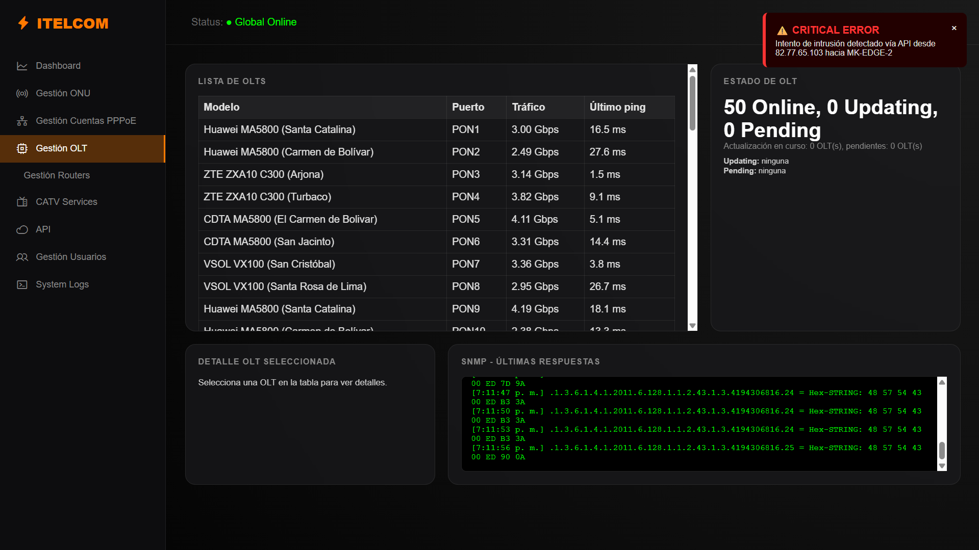Image resolution: width=979 pixels, height=550 pixels.
Task: Click the Lista de OLTs panel title
Action: [x=232, y=82]
